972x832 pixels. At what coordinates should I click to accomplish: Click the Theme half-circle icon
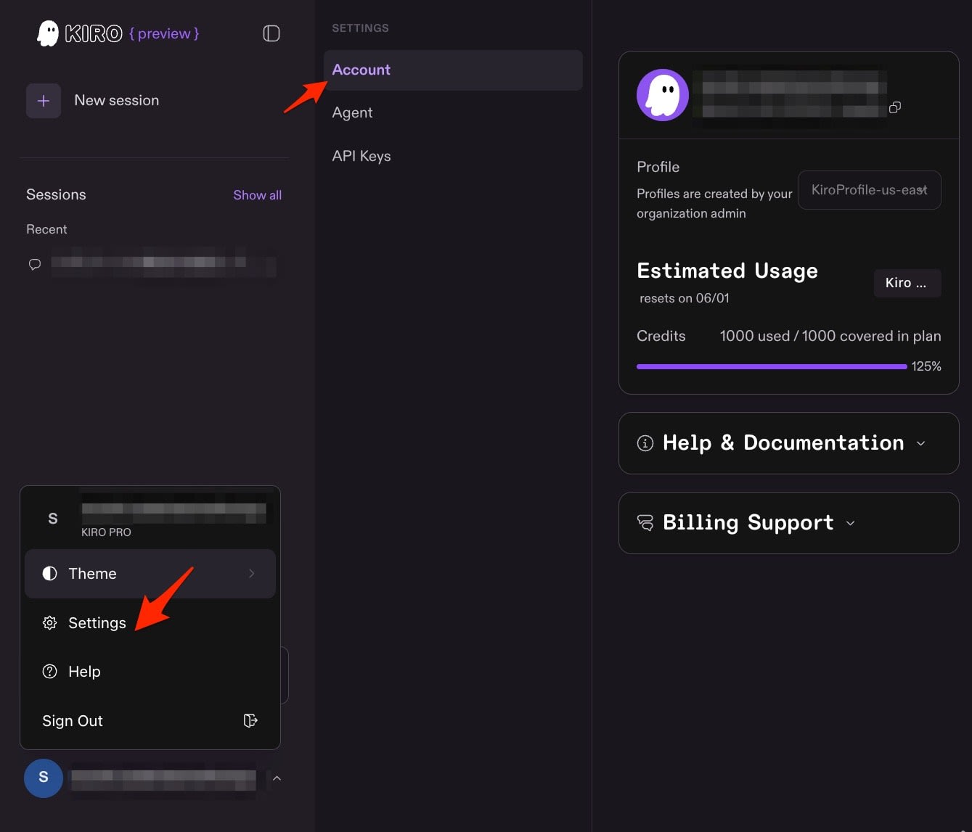tap(49, 574)
